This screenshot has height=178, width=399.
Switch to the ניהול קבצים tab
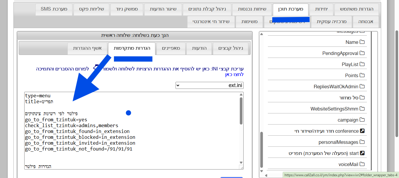click(231, 48)
